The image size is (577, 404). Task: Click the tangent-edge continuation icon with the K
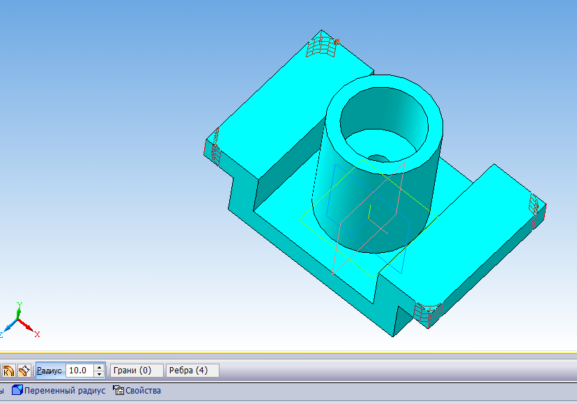9,371
